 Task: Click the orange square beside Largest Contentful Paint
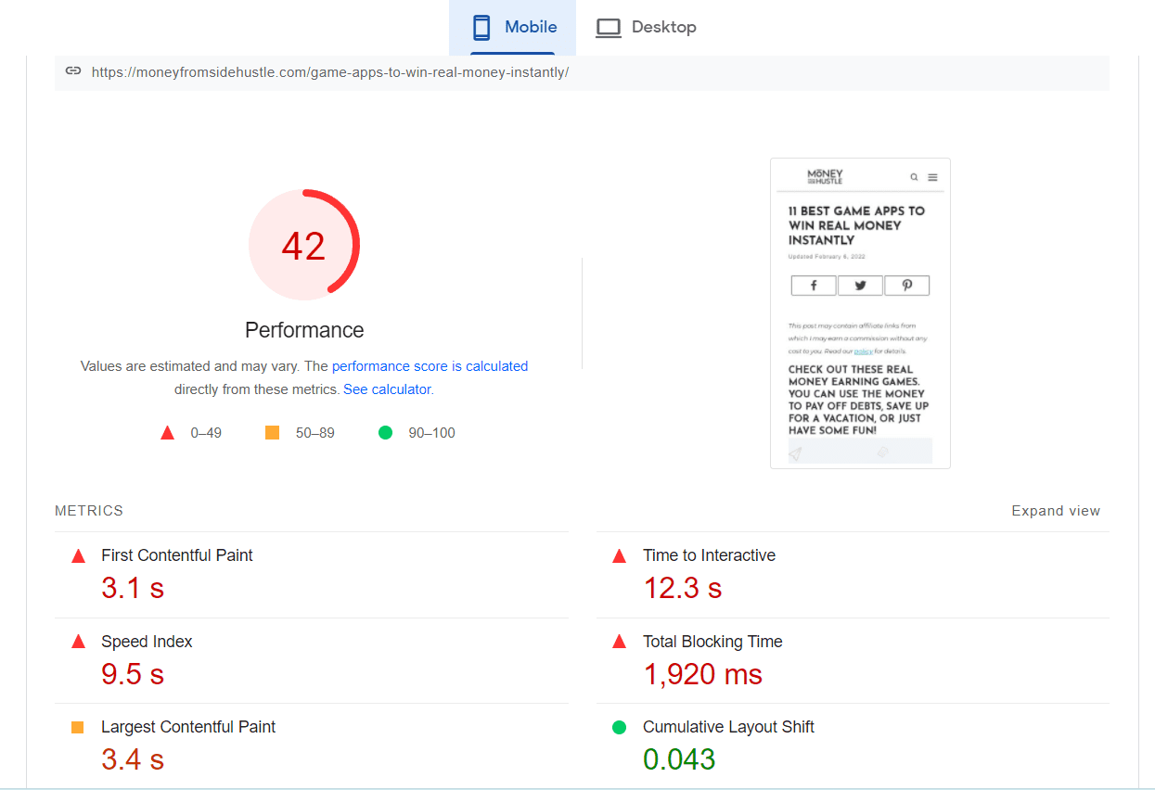78,727
